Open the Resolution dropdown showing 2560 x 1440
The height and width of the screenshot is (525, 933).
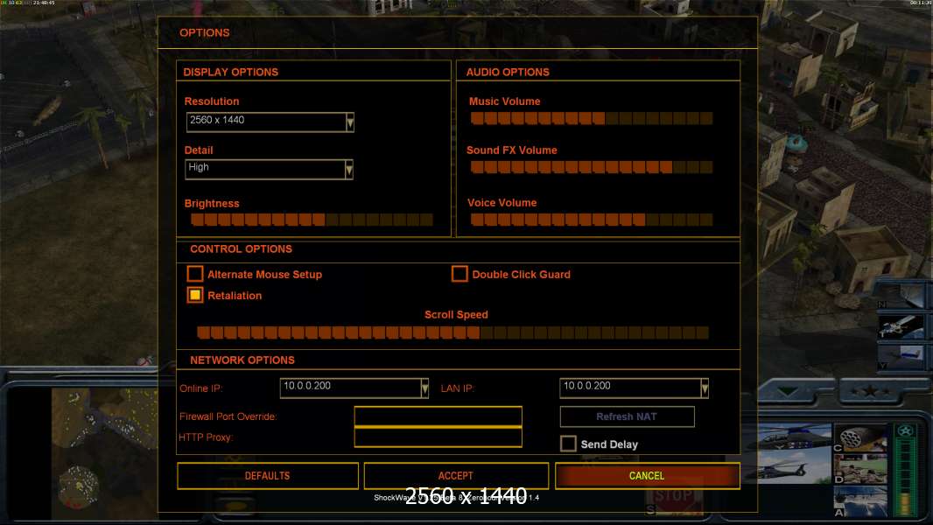click(x=270, y=122)
